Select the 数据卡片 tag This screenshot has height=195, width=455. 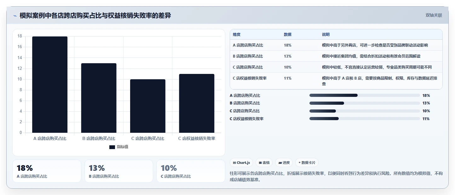click(307, 163)
